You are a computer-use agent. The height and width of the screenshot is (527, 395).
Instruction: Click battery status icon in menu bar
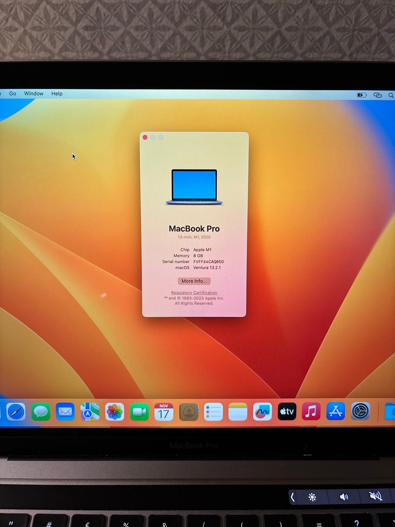click(361, 95)
